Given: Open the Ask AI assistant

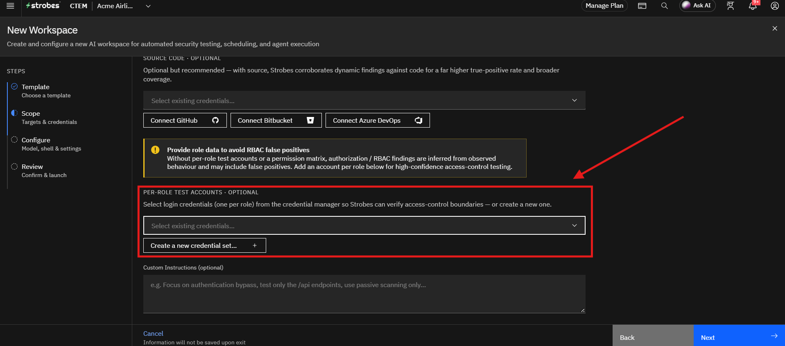Looking at the screenshot, I should (x=697, y=6).
